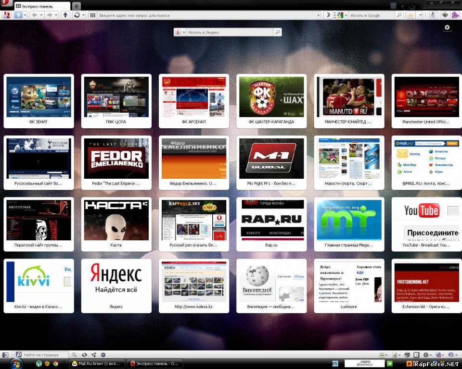The height and width of the screenshot is (369, 462).
Task: Click the fast forward arrow icon
Action: click(x=328, y=15)
